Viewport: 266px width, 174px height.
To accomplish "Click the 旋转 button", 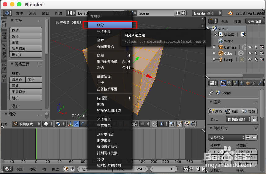I will point(26,36).
